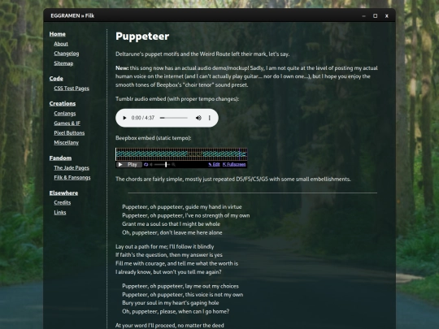Viewport: 439px width, 329px height.
Task: Mute the Tumblr audio player volume icon
Action: click(198, 118)
